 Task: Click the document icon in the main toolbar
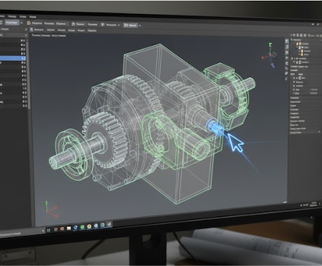click(73, 24)
